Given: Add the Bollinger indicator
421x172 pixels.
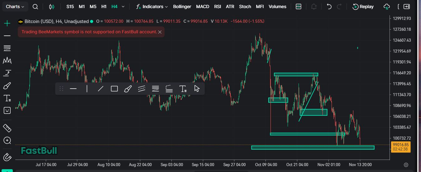Looking at the screenshot, I should tap(182, 7).
